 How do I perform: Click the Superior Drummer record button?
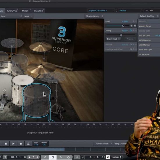tap(21, 144)
